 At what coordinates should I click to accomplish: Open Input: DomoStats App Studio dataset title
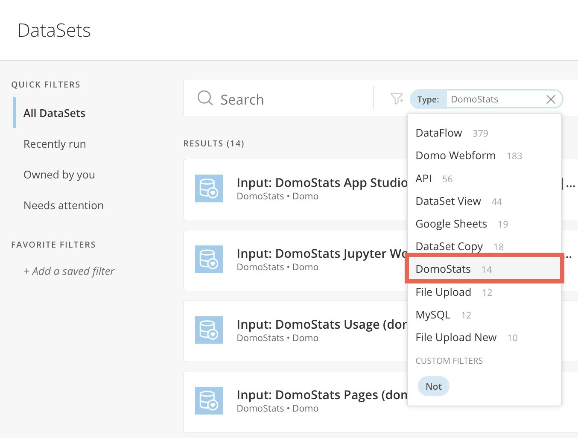coord(322,183)
